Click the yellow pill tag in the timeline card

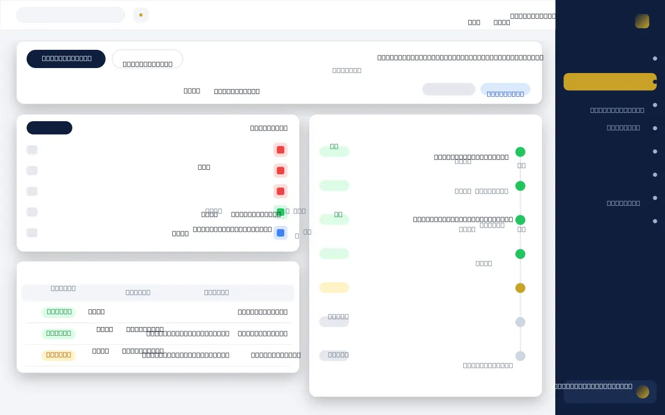[x=334, y=288]
